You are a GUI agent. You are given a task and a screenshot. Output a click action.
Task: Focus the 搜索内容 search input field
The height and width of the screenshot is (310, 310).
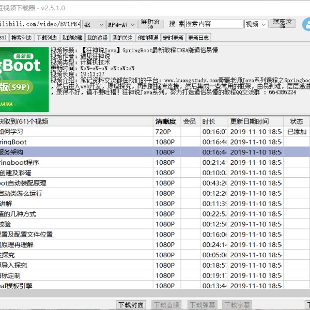coord(214,24)
